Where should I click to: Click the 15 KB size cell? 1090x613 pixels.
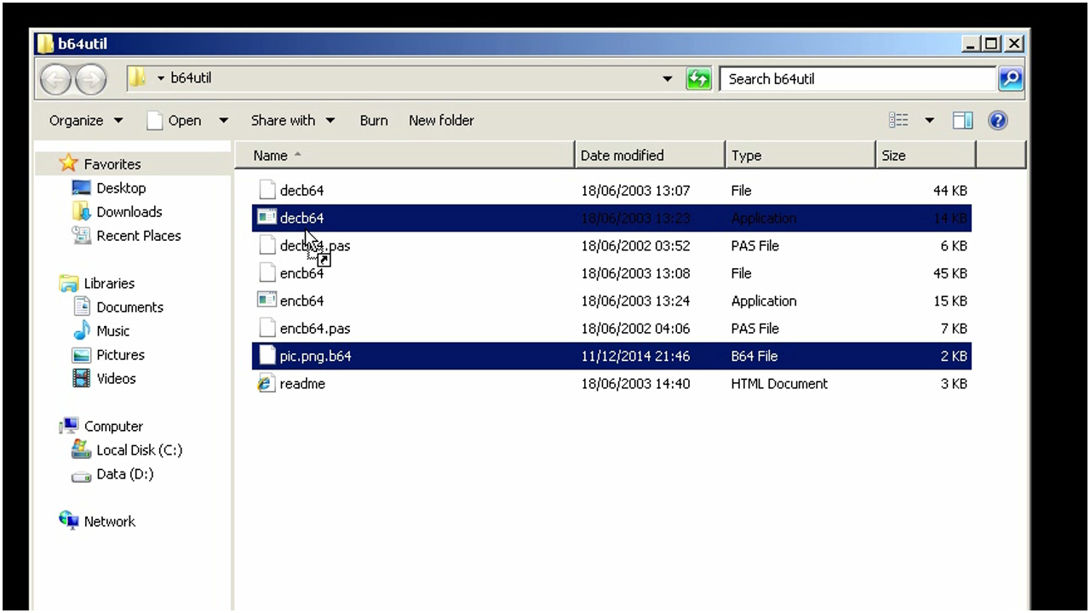tap(950, 301)
